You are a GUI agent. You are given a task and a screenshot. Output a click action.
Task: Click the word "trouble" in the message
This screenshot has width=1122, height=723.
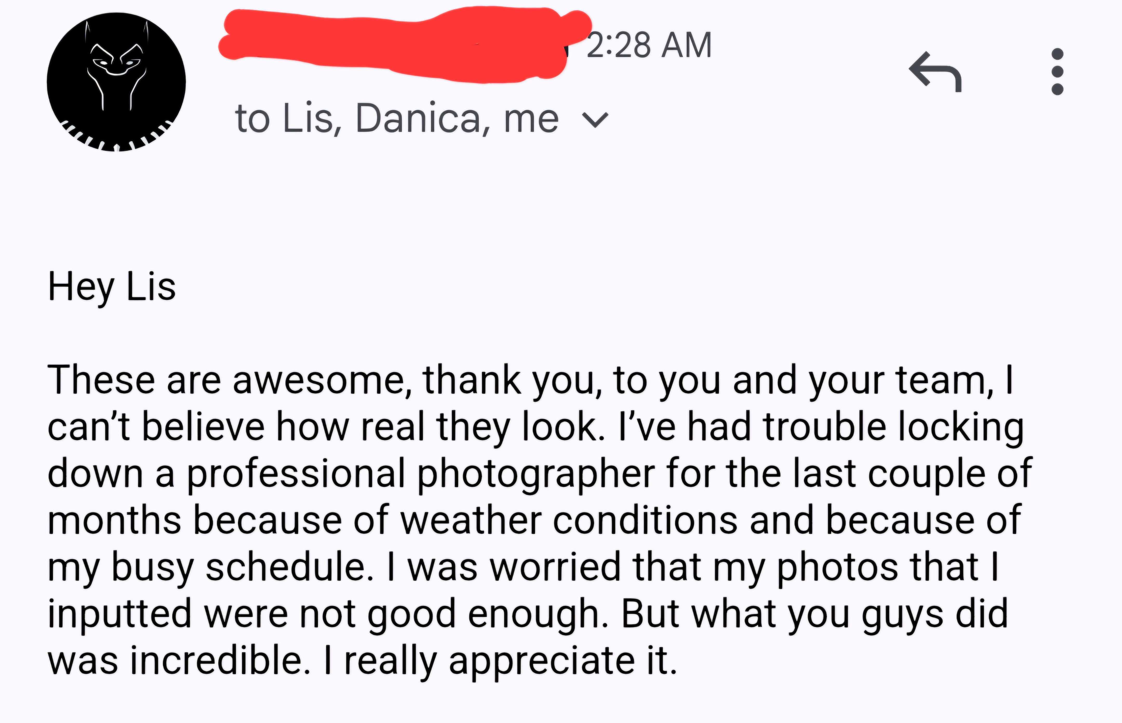824,427
